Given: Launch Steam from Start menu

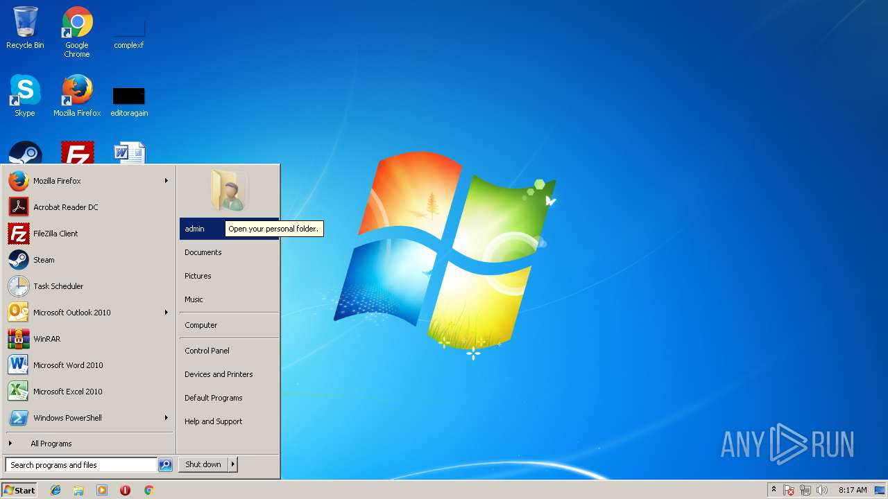Looking at the screenshot, I should click(x=88, y=260).
